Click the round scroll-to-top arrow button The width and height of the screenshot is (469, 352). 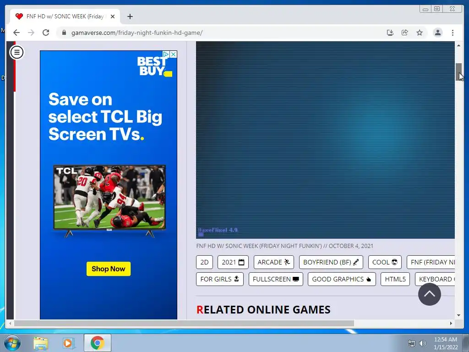pos(429,294)
